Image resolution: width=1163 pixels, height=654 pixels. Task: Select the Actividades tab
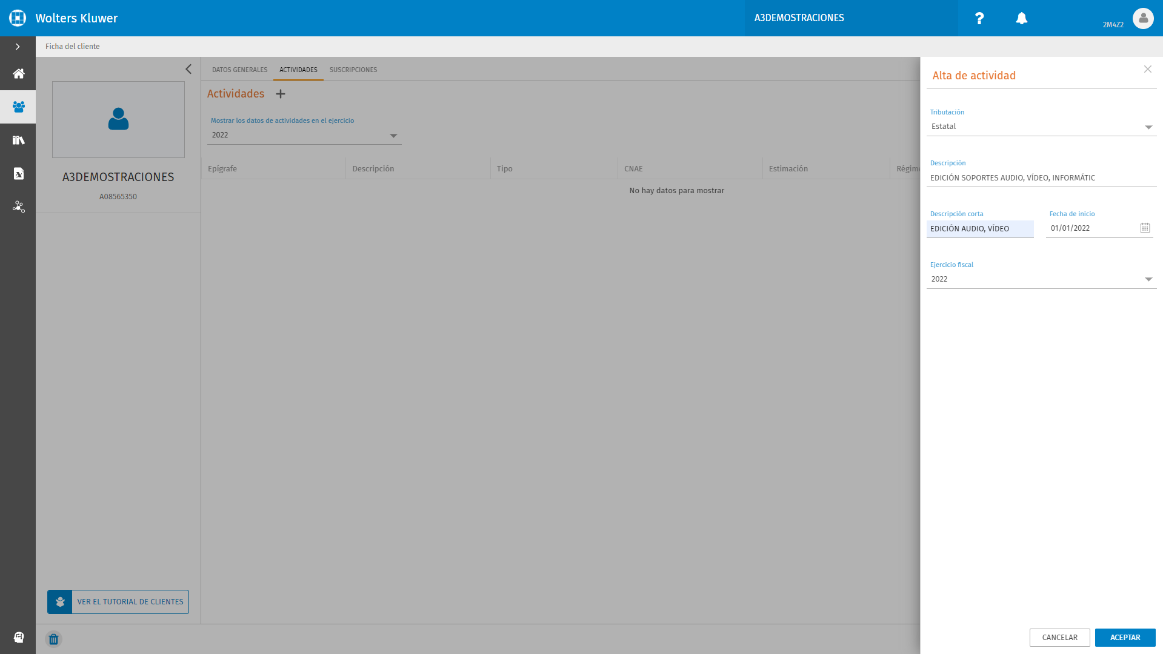(298, 70)
